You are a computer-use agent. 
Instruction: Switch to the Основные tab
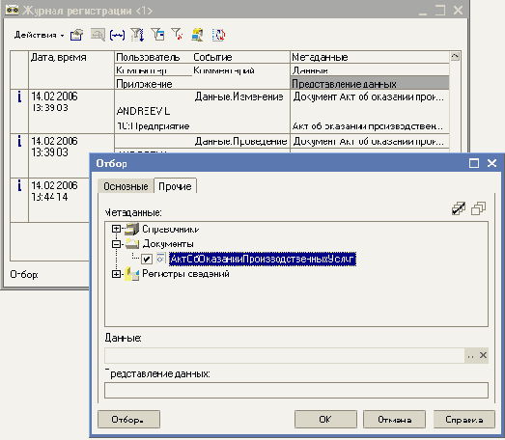pyautogui.click(x=126, y=186)
